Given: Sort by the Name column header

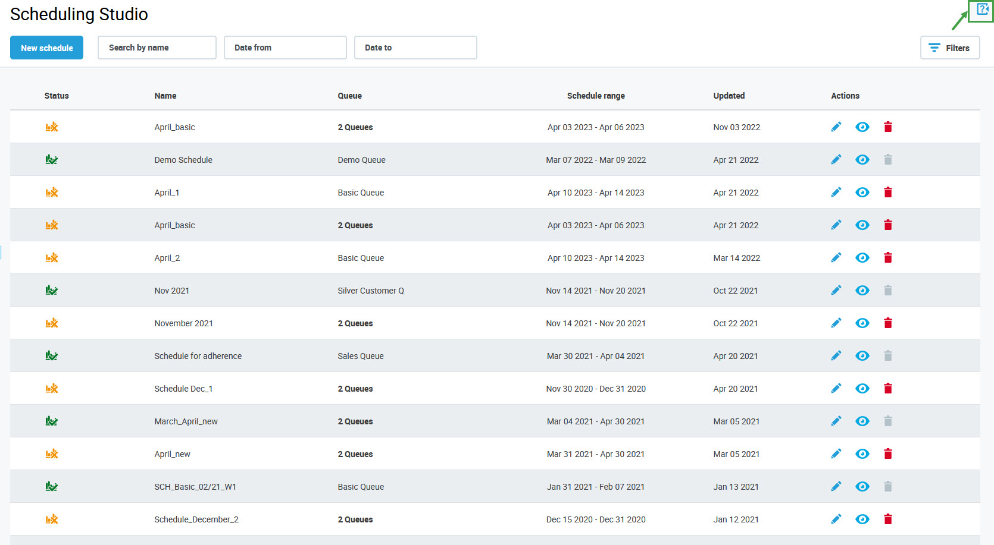Looking at the screenshot, I should [x=165, y=96].
